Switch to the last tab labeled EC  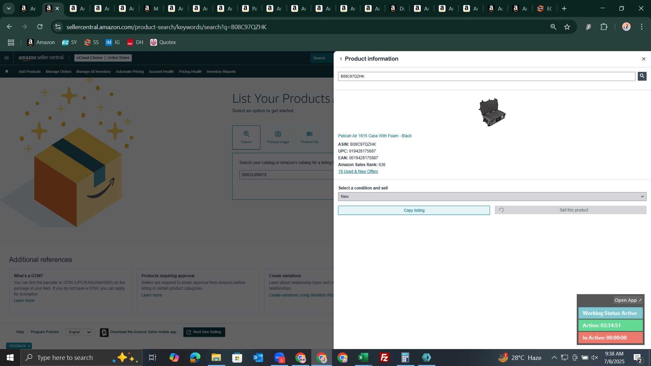545,8
